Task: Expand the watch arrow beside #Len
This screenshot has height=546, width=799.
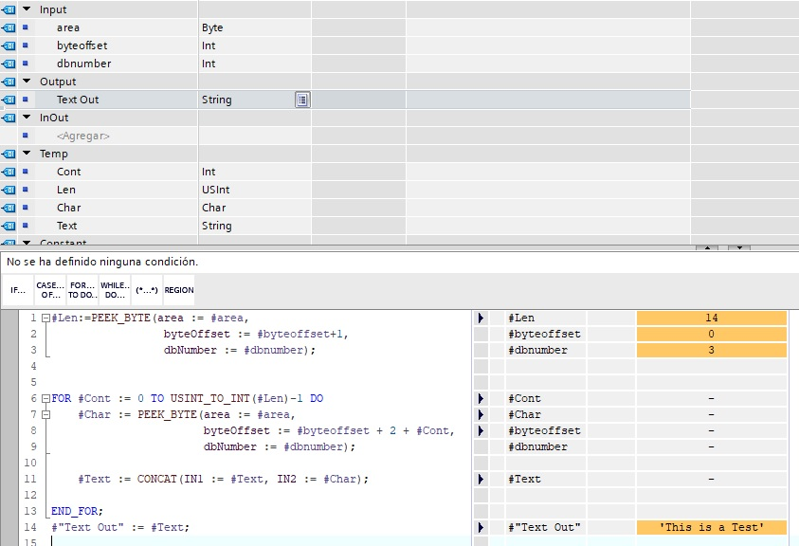Action: pyautogui.click(x=481, y=318)
